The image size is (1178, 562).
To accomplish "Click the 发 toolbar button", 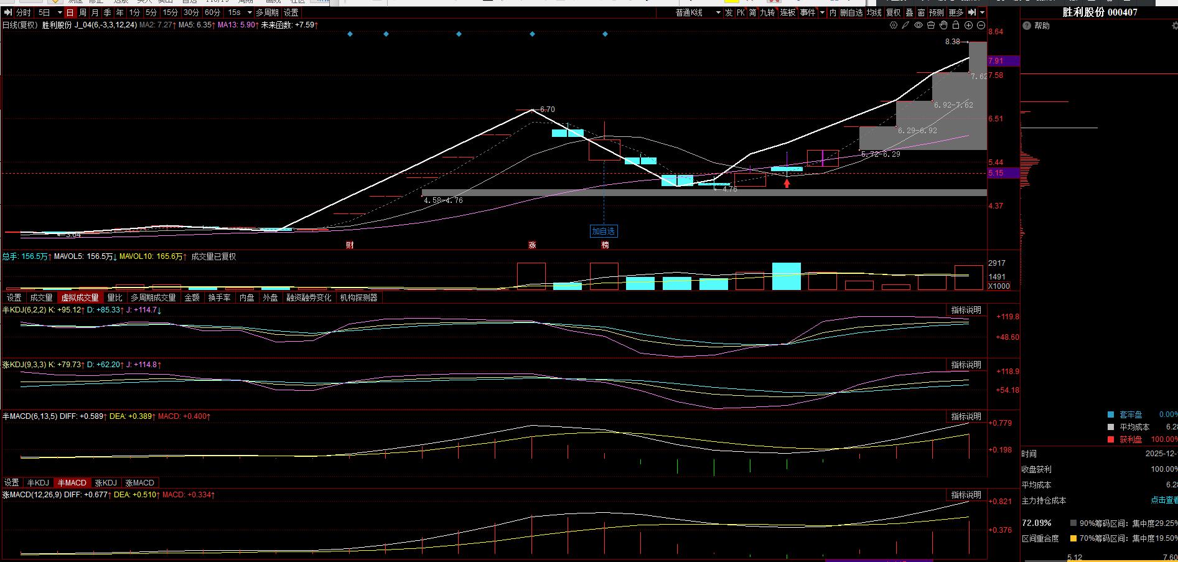I will point(729,12).
